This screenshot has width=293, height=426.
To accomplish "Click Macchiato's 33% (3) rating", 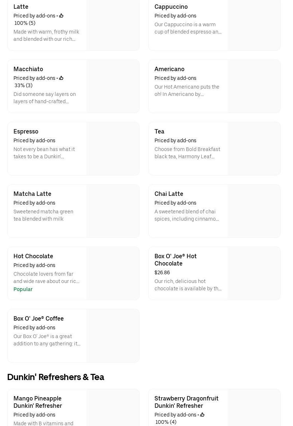I will [x=23, y=85].
